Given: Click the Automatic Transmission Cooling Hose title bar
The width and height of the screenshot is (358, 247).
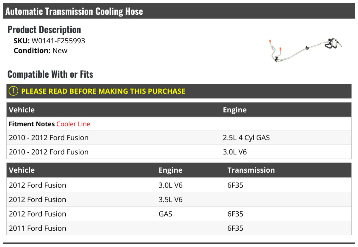Looking at the screenshot, I should click(179, 11).
